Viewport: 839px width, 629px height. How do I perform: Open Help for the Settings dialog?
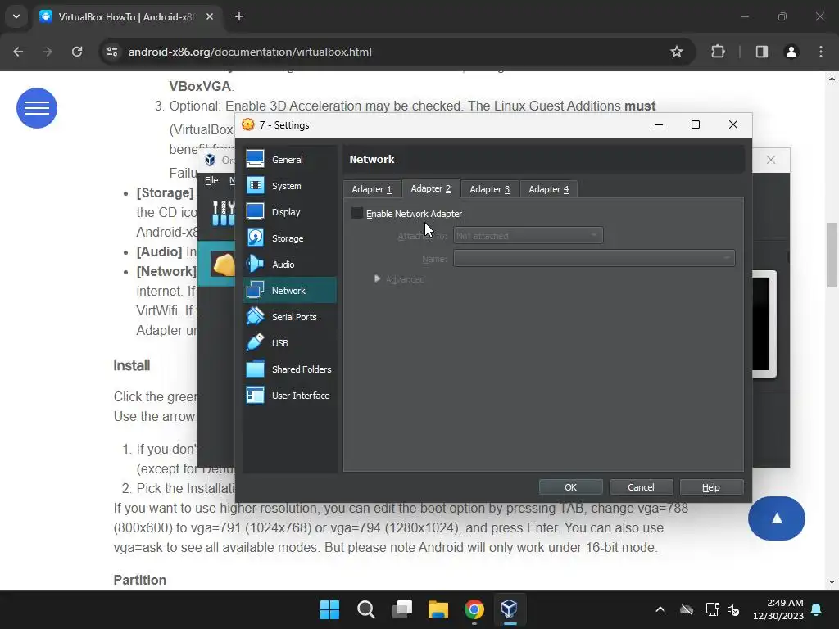click(711, 487)
